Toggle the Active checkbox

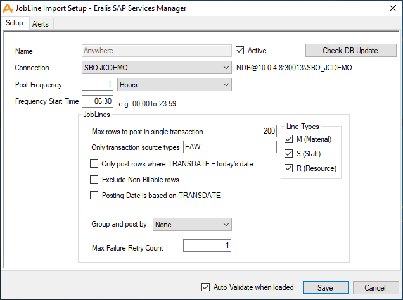pos(240,51)
